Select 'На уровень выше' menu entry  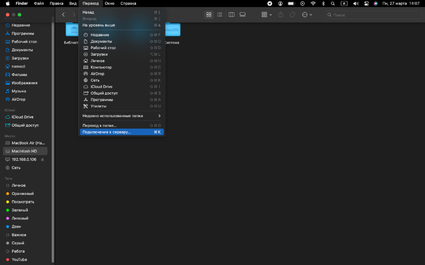pyautogui.click(x=121, y=25)
